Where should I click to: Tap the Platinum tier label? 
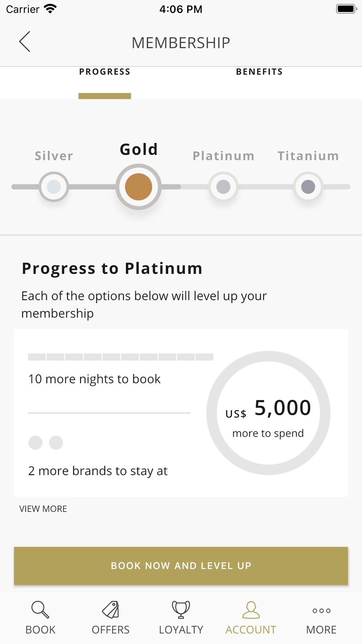pyautogui.click(x=223, y=156)
